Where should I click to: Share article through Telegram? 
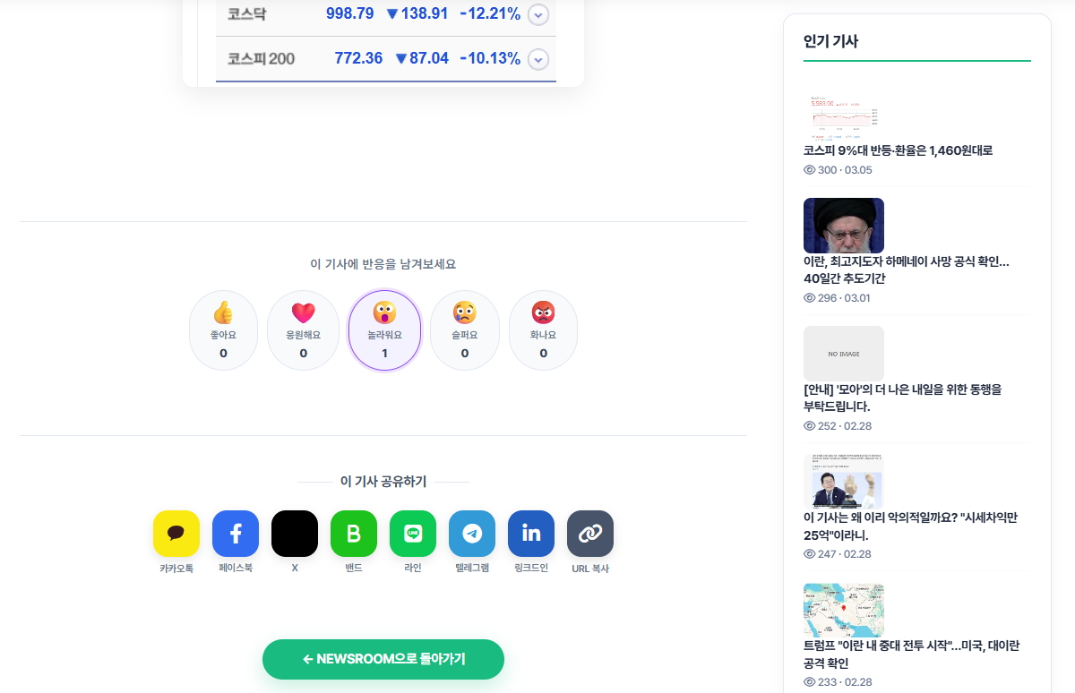pyautogui.click(x=472, y=534)
